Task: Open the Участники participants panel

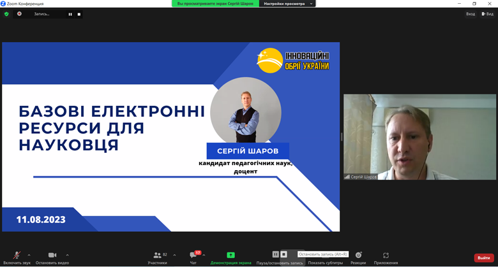Action: (157, 256)
